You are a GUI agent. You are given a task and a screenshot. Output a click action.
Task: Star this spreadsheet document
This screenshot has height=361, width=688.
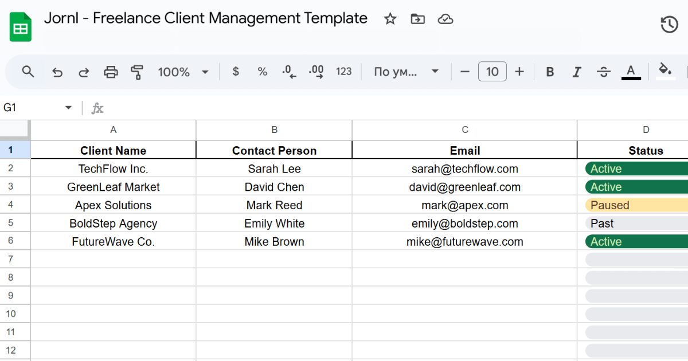(390, 19)
